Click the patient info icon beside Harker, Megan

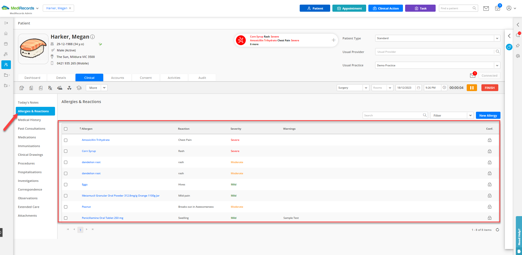92,37
